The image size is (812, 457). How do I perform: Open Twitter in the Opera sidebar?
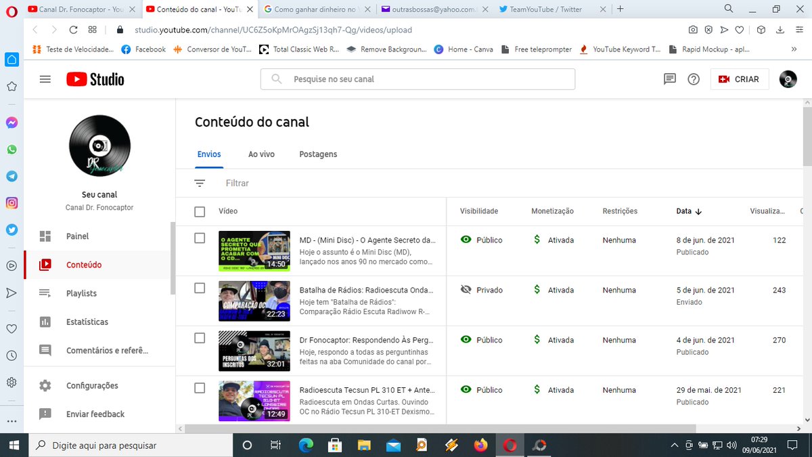(x=12, y=230)
